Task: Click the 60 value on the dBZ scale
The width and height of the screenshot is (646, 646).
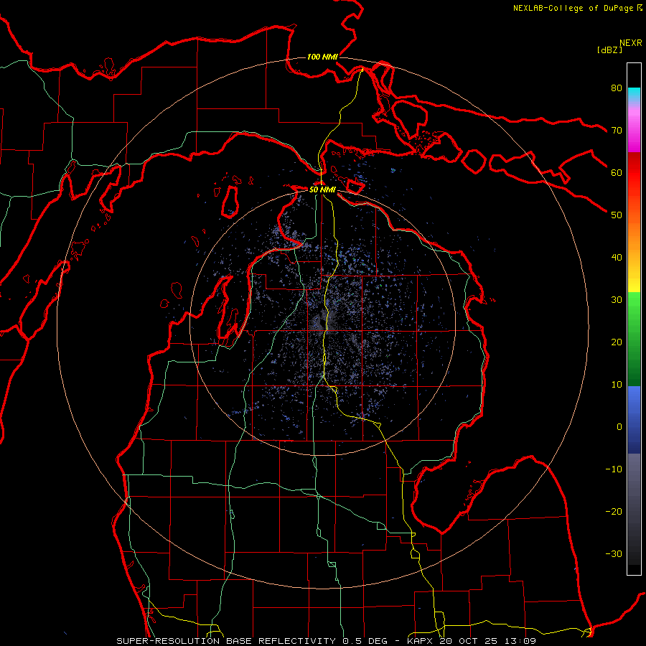Action: click(617, 172)
